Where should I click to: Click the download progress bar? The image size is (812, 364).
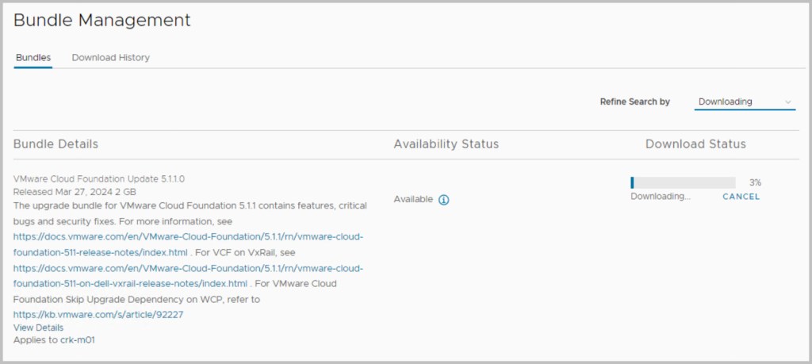683,182
